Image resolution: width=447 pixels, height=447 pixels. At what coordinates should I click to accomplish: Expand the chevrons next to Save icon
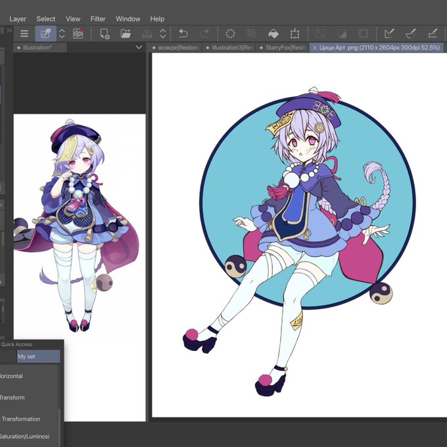click(163, 34)
